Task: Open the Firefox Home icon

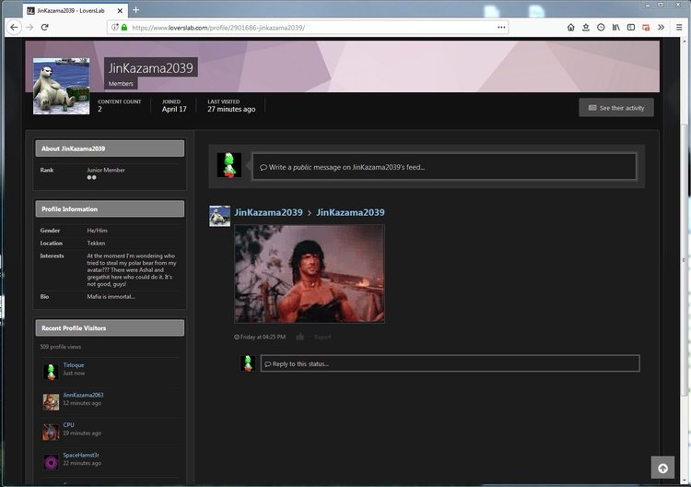Action: pos(570,28)
